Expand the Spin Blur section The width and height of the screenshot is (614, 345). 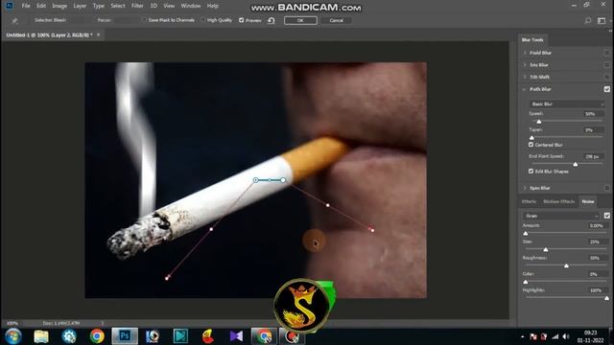click(525, 188)
